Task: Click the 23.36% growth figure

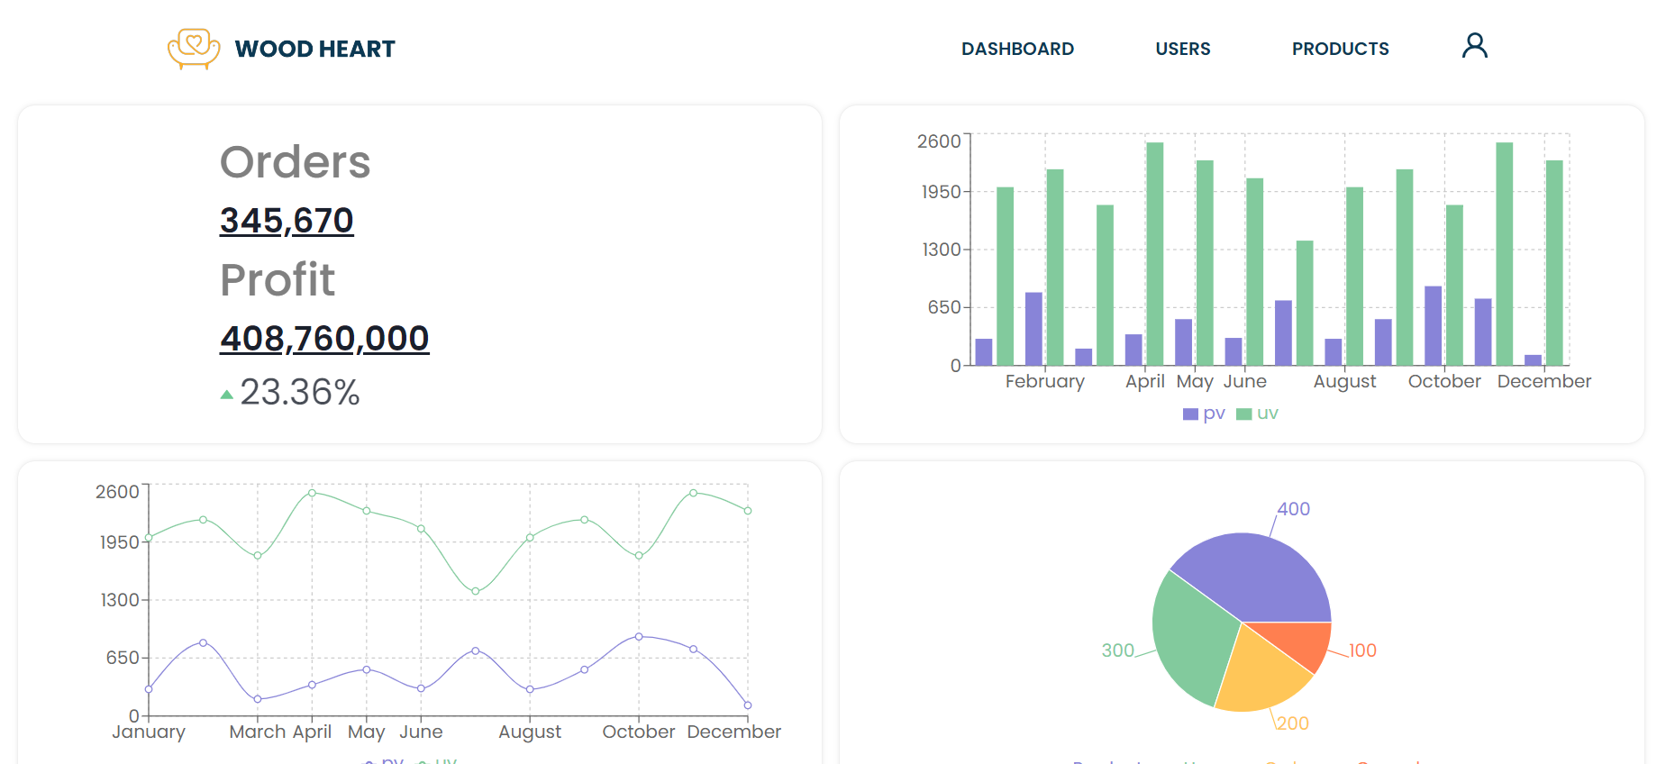Action: (x=300, y=393)
